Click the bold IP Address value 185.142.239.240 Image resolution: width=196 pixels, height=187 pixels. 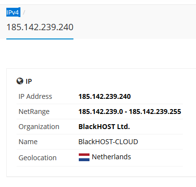point(105,96)
